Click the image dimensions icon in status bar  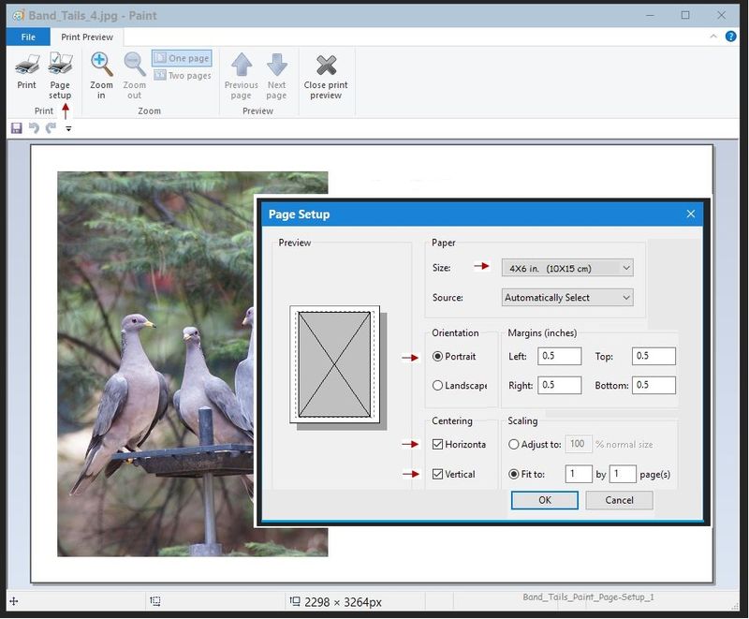coord(294,601)
